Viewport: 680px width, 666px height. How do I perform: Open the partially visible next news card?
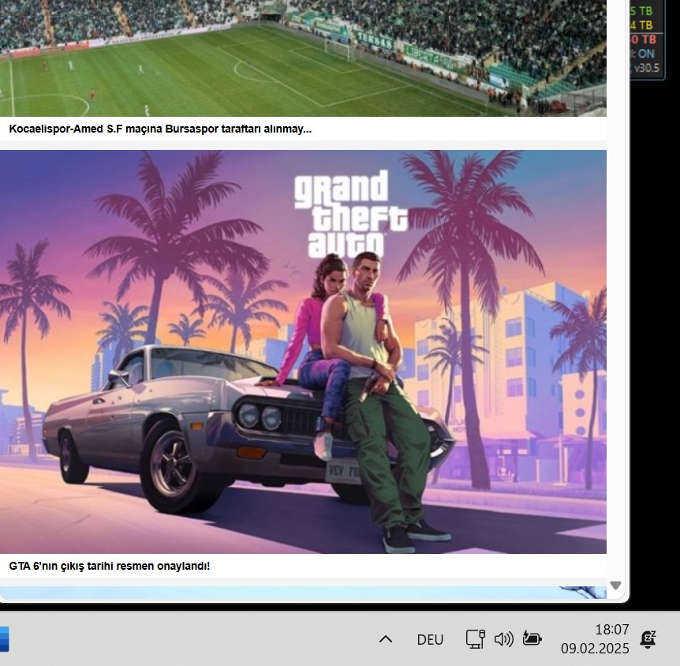click(x=303, y=593)
